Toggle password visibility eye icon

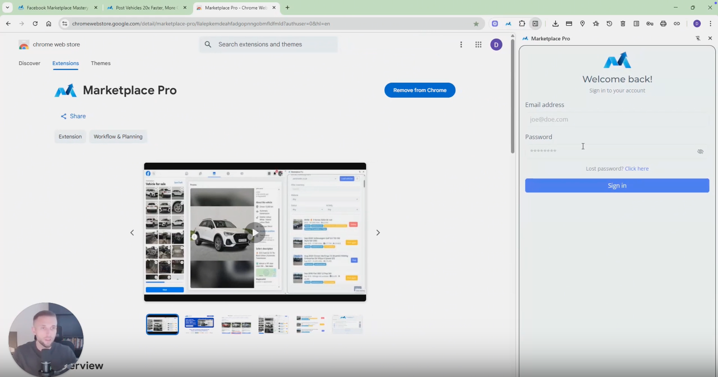[x=700, y=151]
